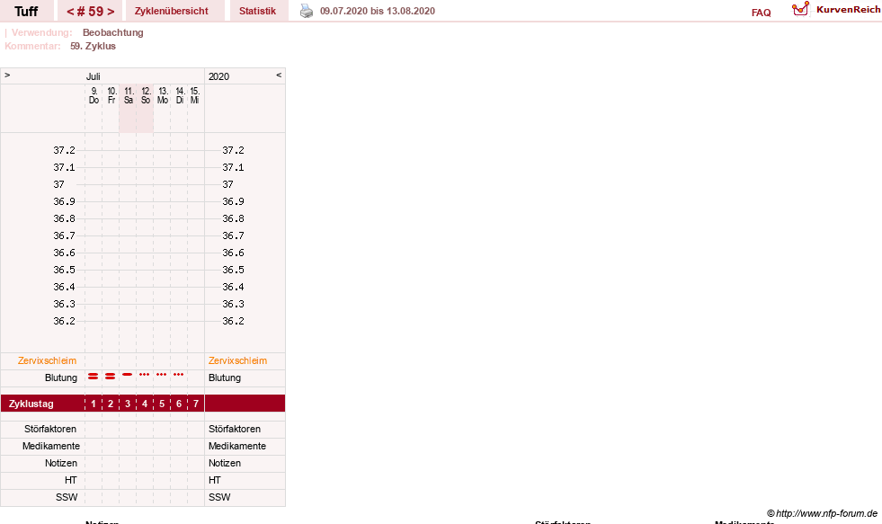Select day column 10. Fr

click(111, 95)
